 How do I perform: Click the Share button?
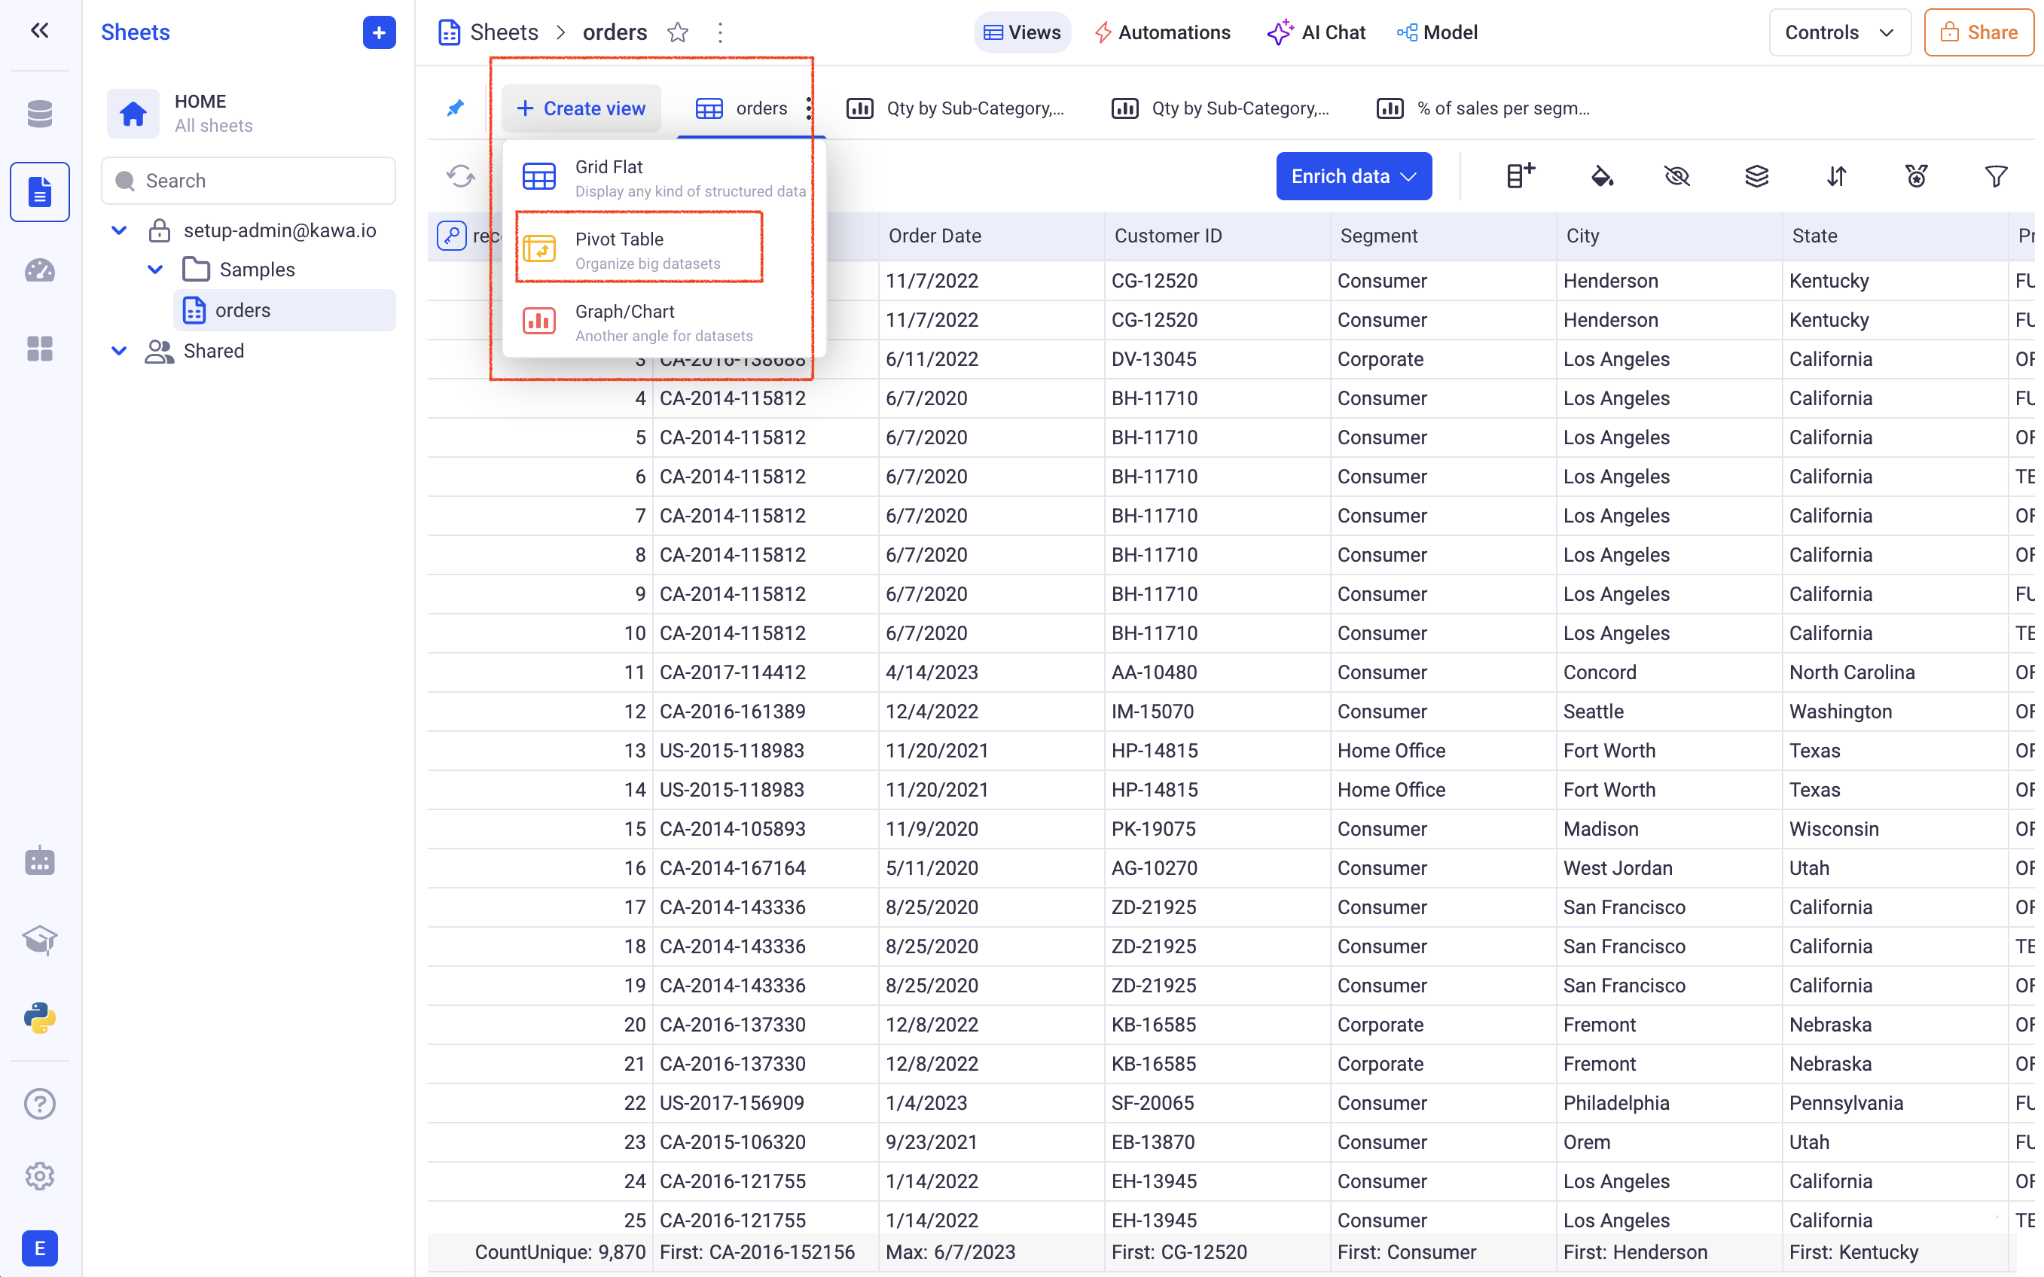tap(1978, 33)
